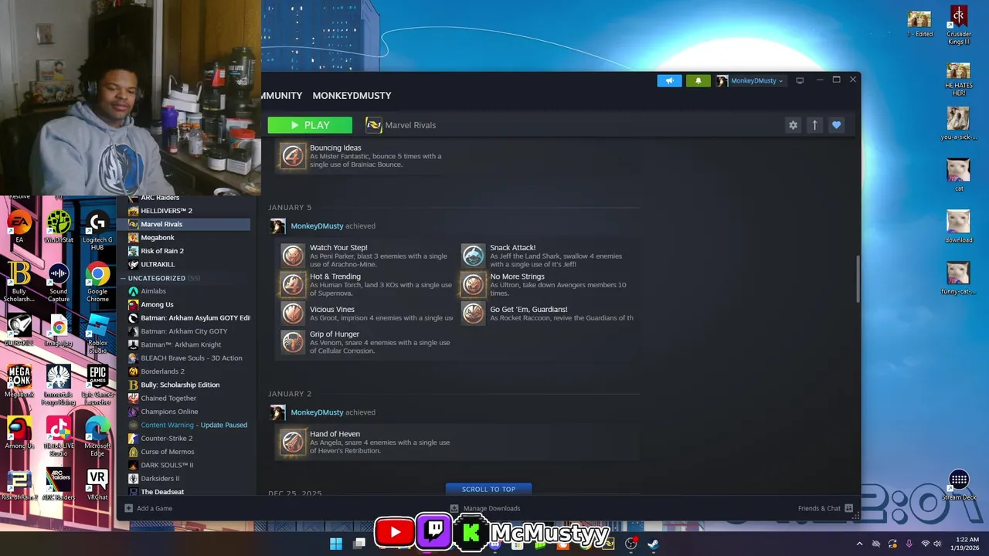The image size is (989, 556).
Task: Select the Stream Deck desktop shortcut
Action: click(959, 486)
